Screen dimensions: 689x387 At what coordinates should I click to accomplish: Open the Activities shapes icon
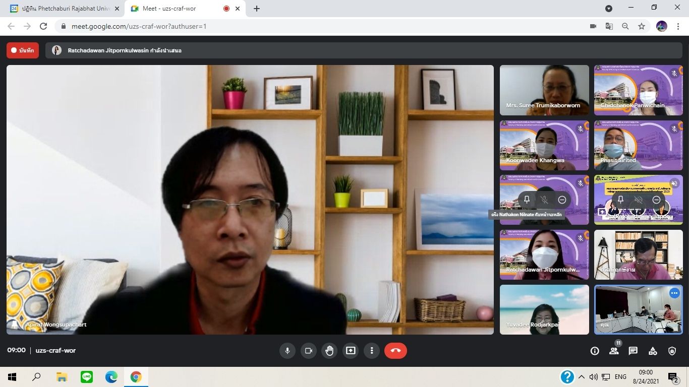click(653, 351)
